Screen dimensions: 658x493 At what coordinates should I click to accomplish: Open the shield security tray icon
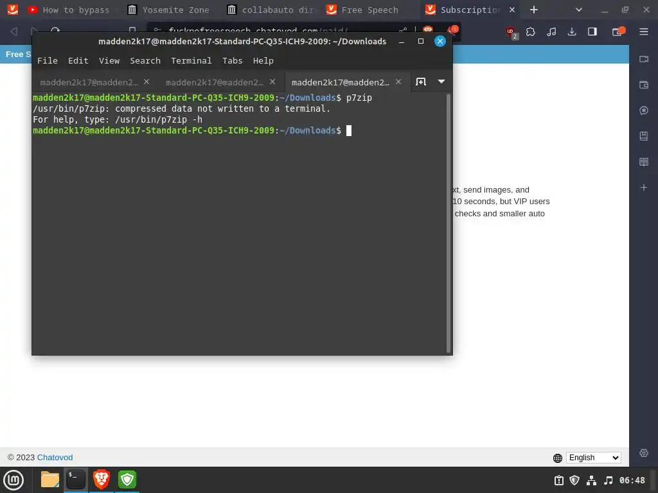(574, 480)
